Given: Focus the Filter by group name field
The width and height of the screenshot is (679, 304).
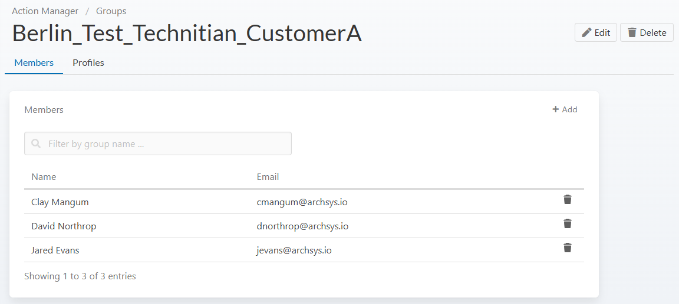Looking at the screenshot, I should [165, 143].
